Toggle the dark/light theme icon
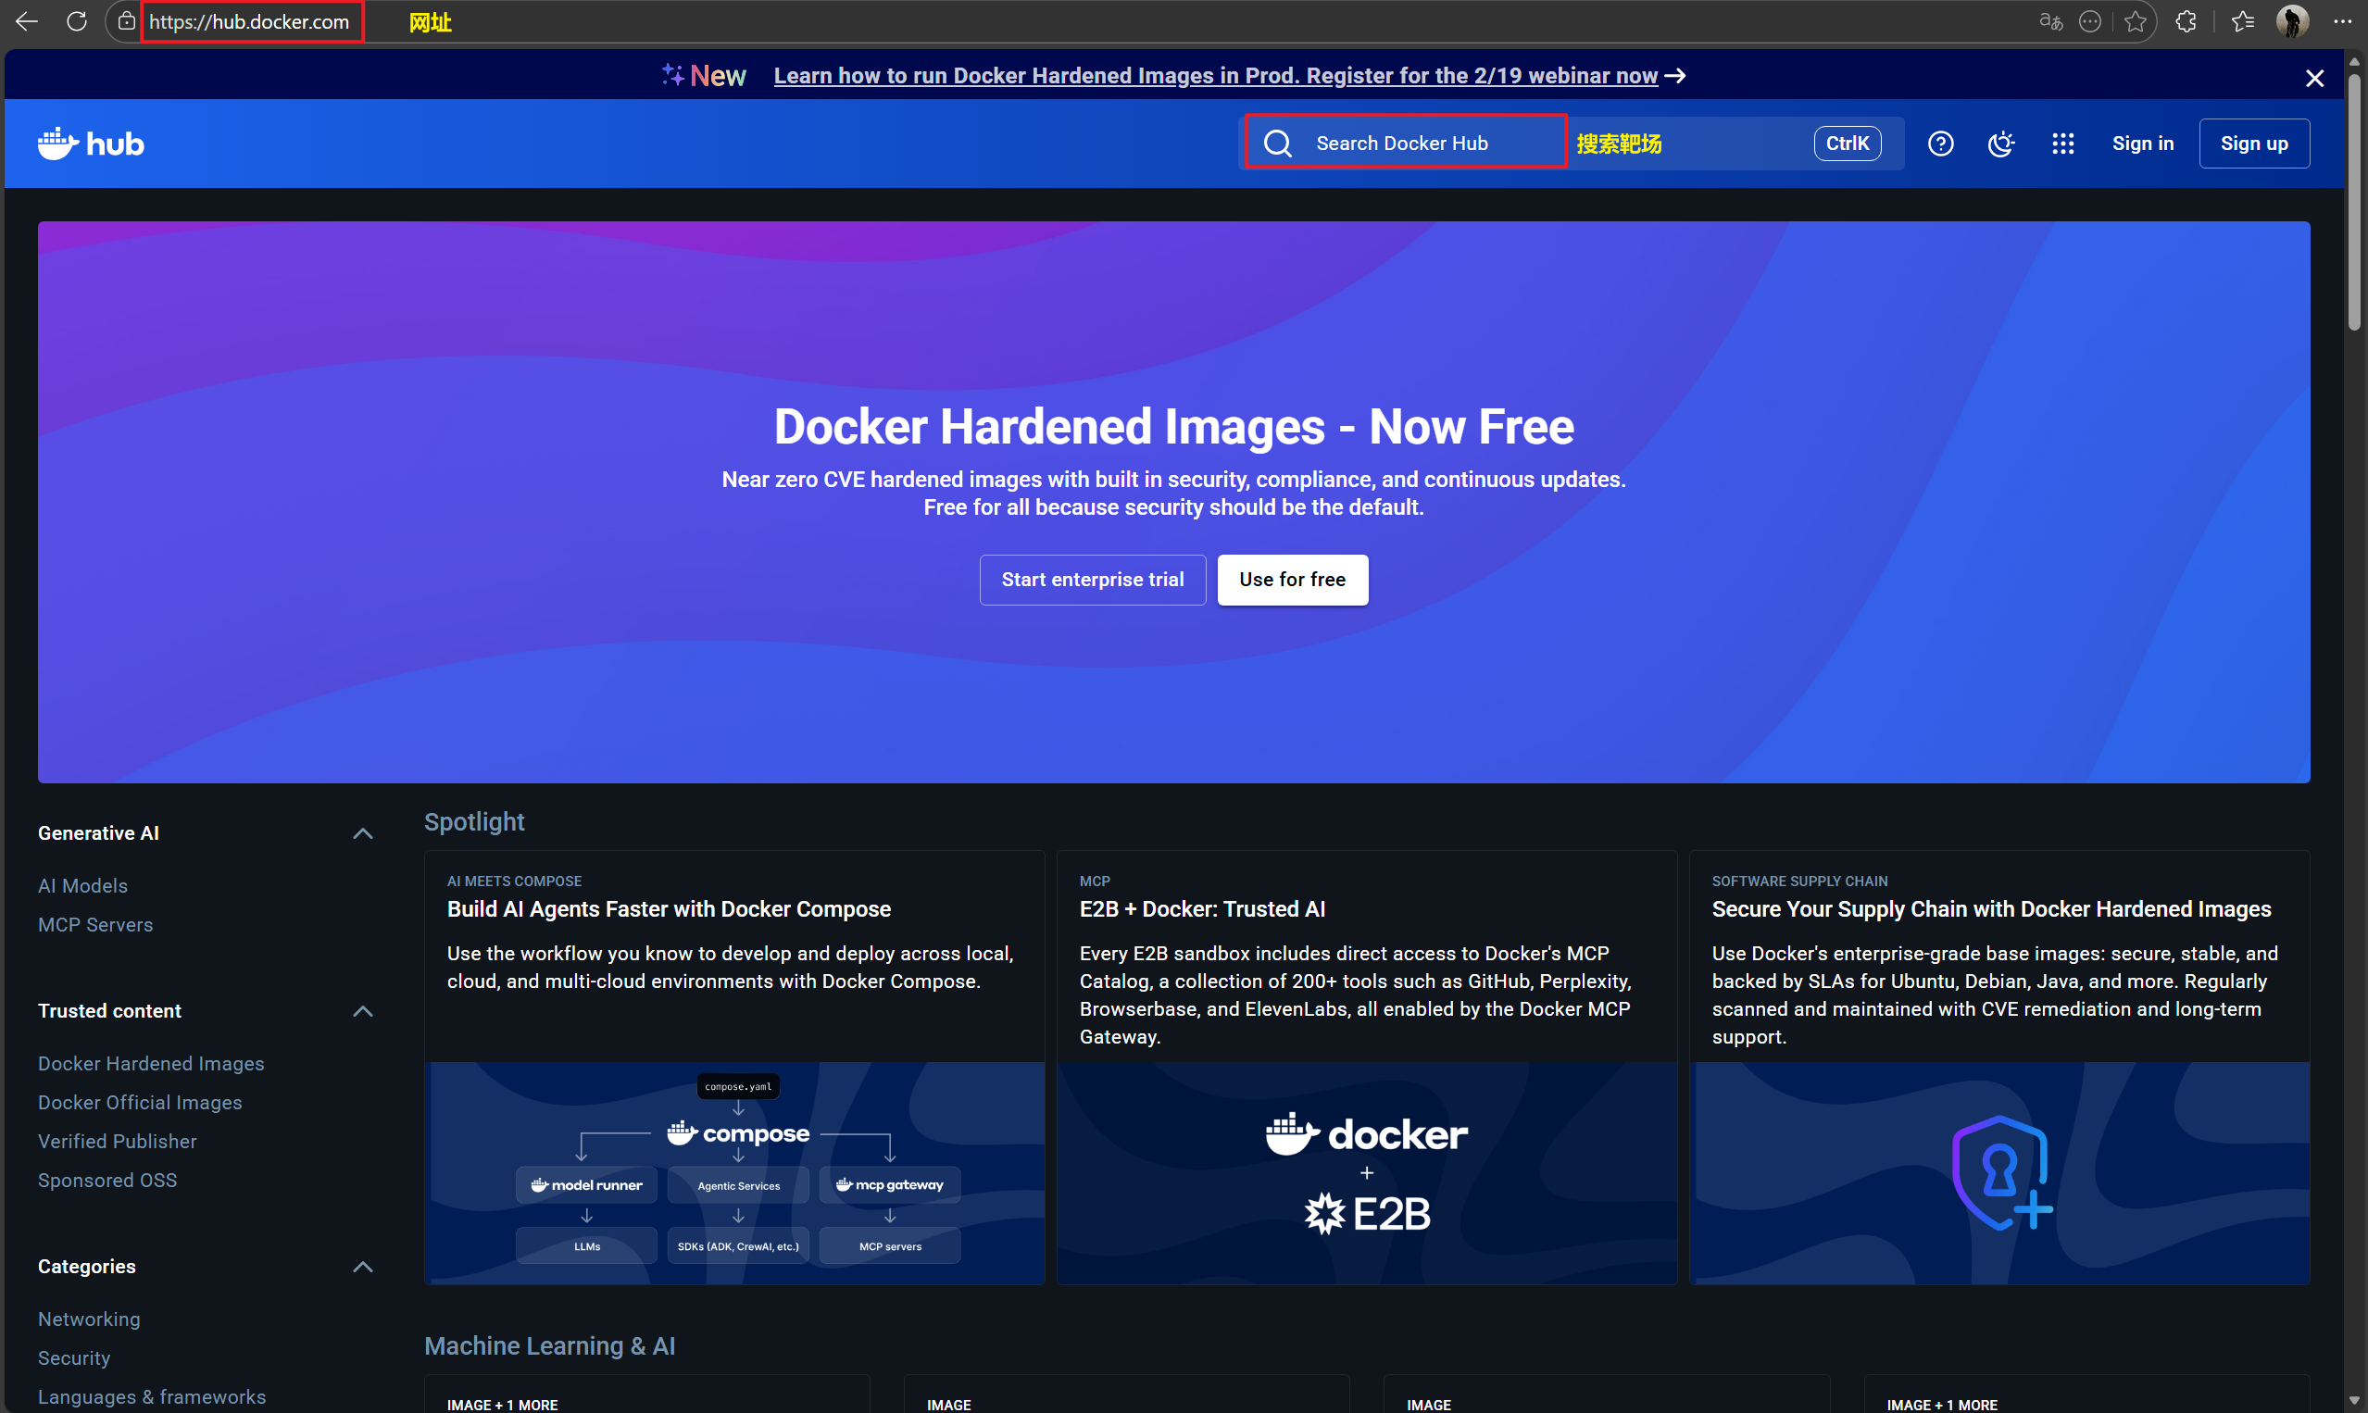This screenshot has height=1413, width=2368. [2000, 144]
